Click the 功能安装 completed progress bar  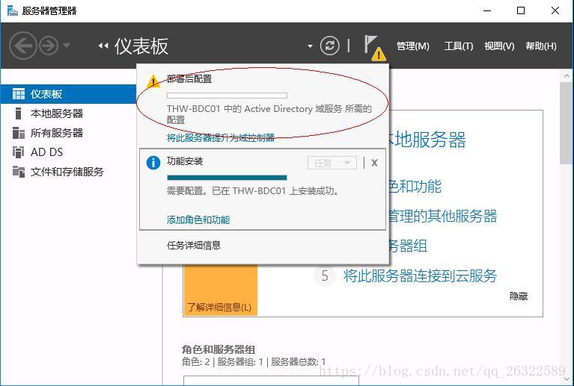point(227,178)
